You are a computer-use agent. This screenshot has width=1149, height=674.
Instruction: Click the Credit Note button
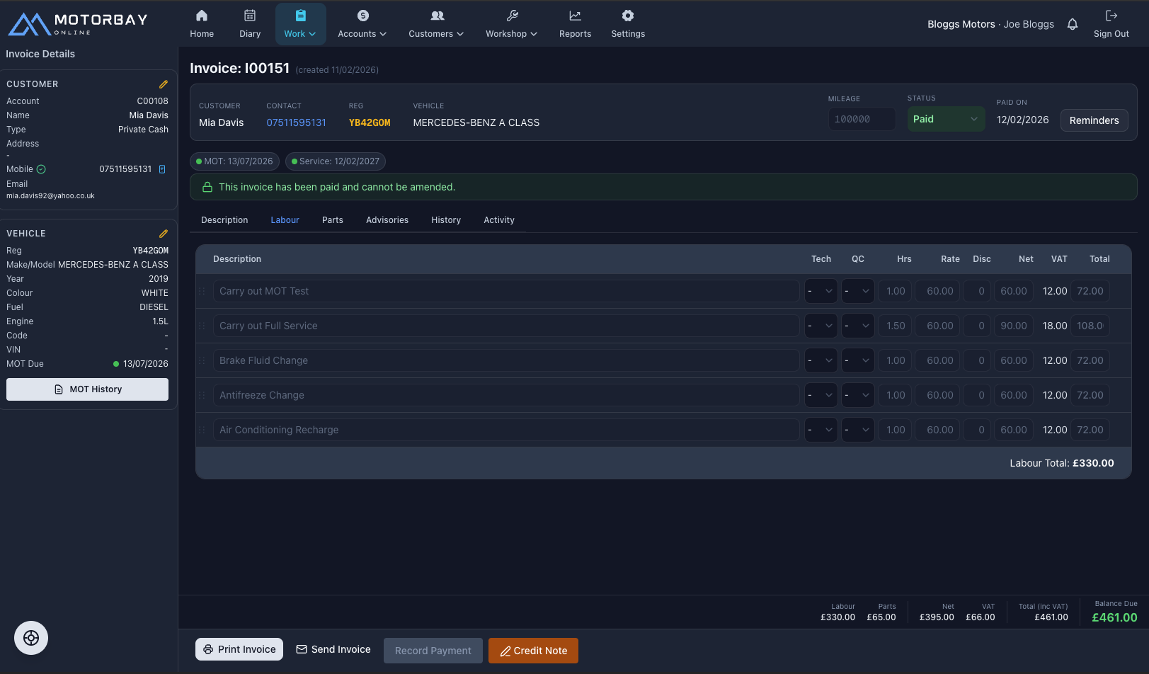(x=533, y=650)
